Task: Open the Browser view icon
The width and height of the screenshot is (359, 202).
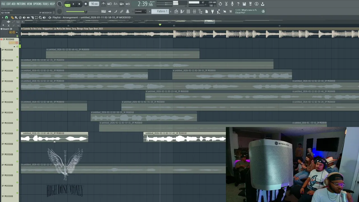Action: 201,12
